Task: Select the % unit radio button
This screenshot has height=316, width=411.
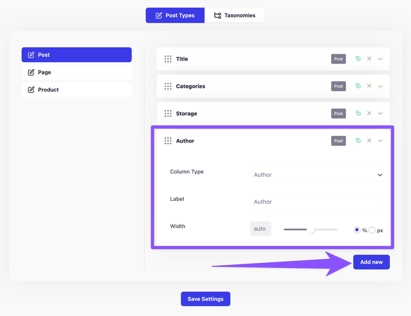Action: (x=357, y=230)
